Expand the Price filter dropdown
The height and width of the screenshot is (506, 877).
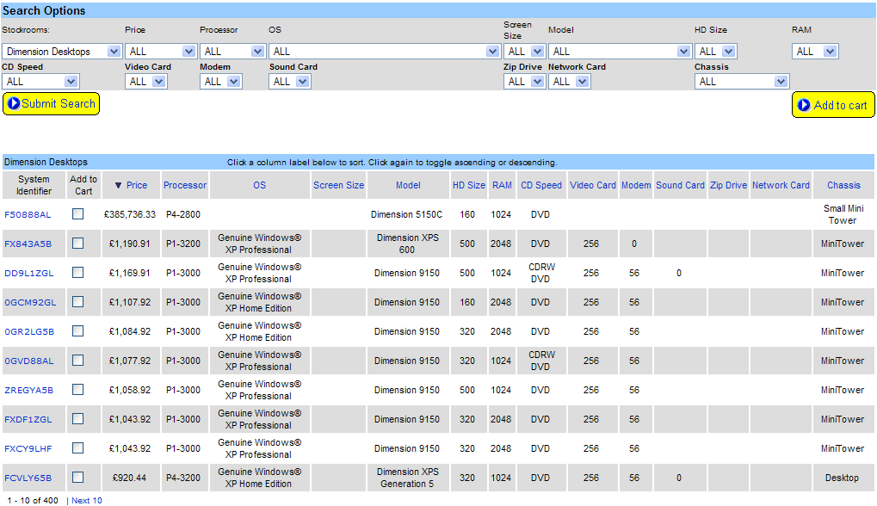click(160, 52)
